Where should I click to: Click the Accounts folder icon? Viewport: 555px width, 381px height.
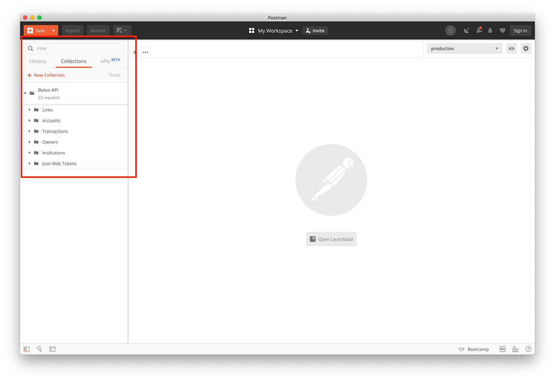[x=36, y=120]
